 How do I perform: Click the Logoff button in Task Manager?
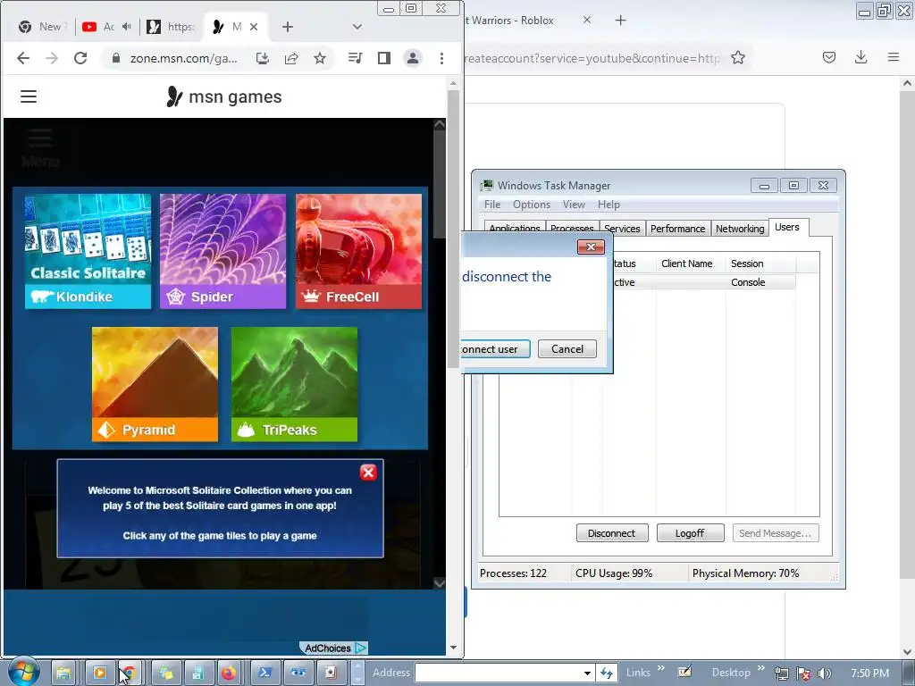tap(690, 533)
